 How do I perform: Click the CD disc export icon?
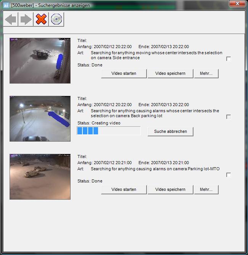tap(56, 19)
